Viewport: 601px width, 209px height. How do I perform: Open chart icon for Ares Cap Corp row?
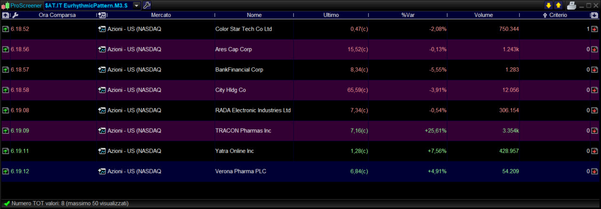101,49
